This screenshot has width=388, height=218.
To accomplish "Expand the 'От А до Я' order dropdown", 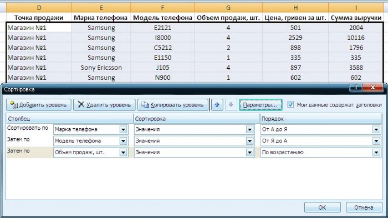I will pos(376,130).
